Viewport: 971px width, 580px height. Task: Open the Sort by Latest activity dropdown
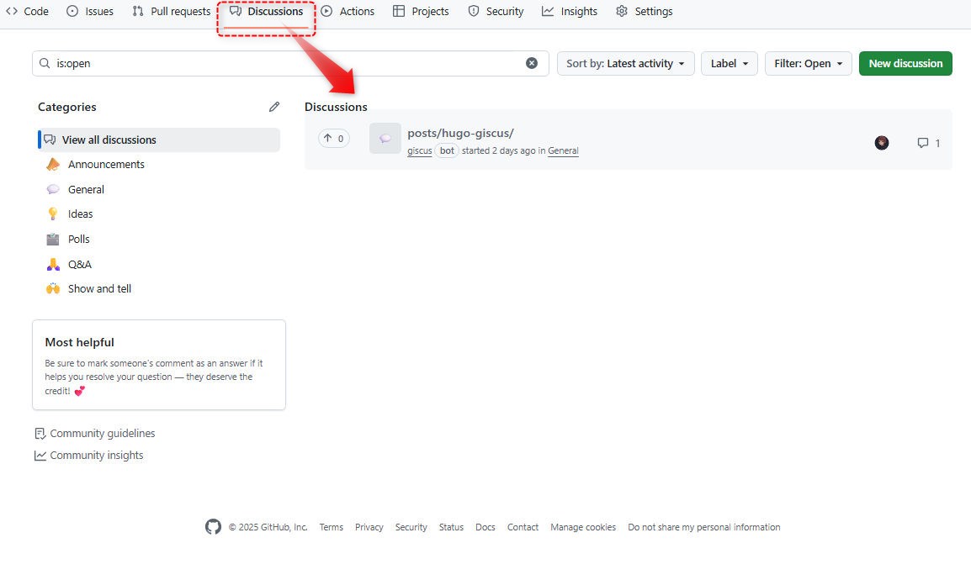pos(625,64)
